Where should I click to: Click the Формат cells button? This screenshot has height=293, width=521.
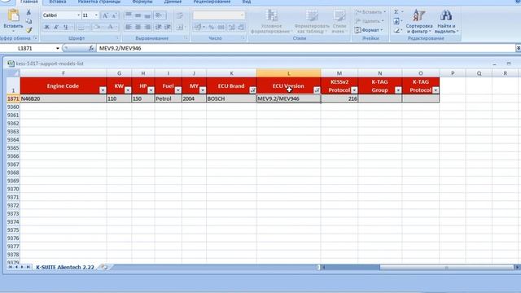click(369, 30)
